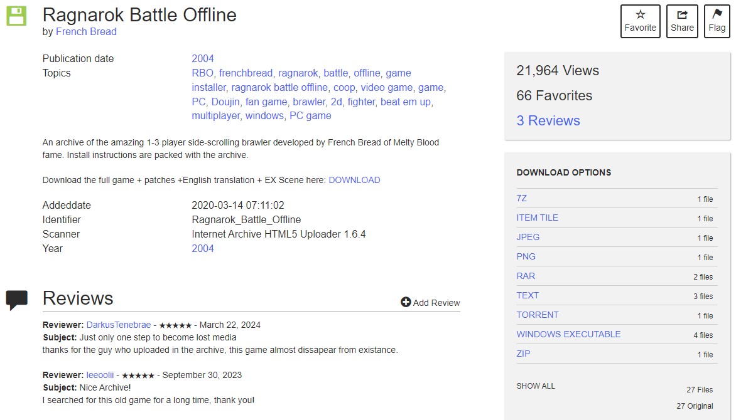
Task: Select the ragnarok topic tag
Action: [298, 73]
